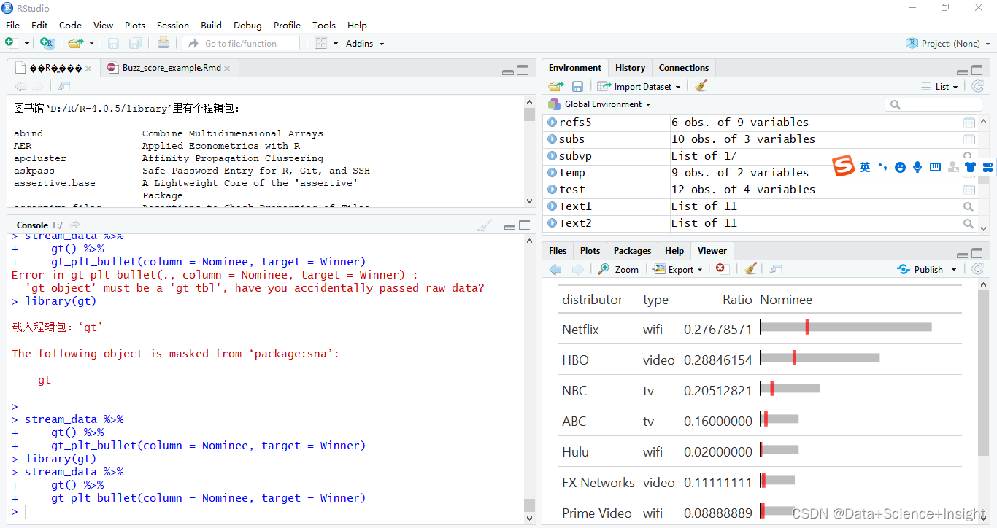This screenshot has width=997, height=528.
Task: Click the save workspace icon in Environment pane
Action: pyautogui.click(x=577, y=86)
